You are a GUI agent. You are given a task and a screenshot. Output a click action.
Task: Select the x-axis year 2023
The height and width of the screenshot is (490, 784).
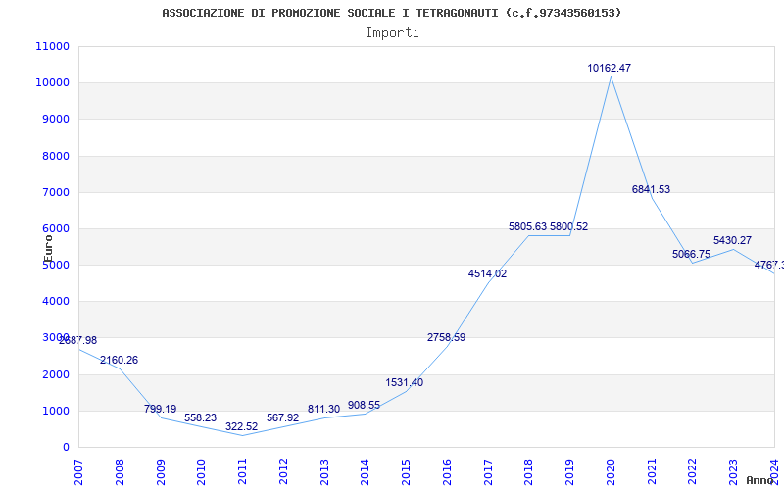[x=733, y=472]
